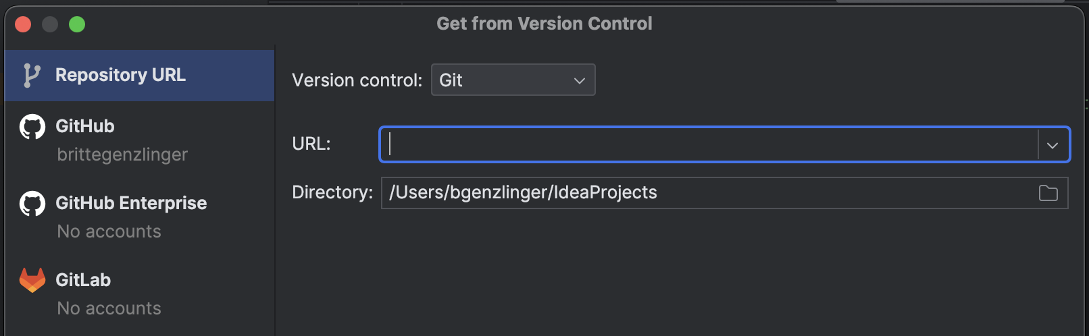Focus the URL text field
This screenshot has height=336, width=1089.
[x=709, y=144]
